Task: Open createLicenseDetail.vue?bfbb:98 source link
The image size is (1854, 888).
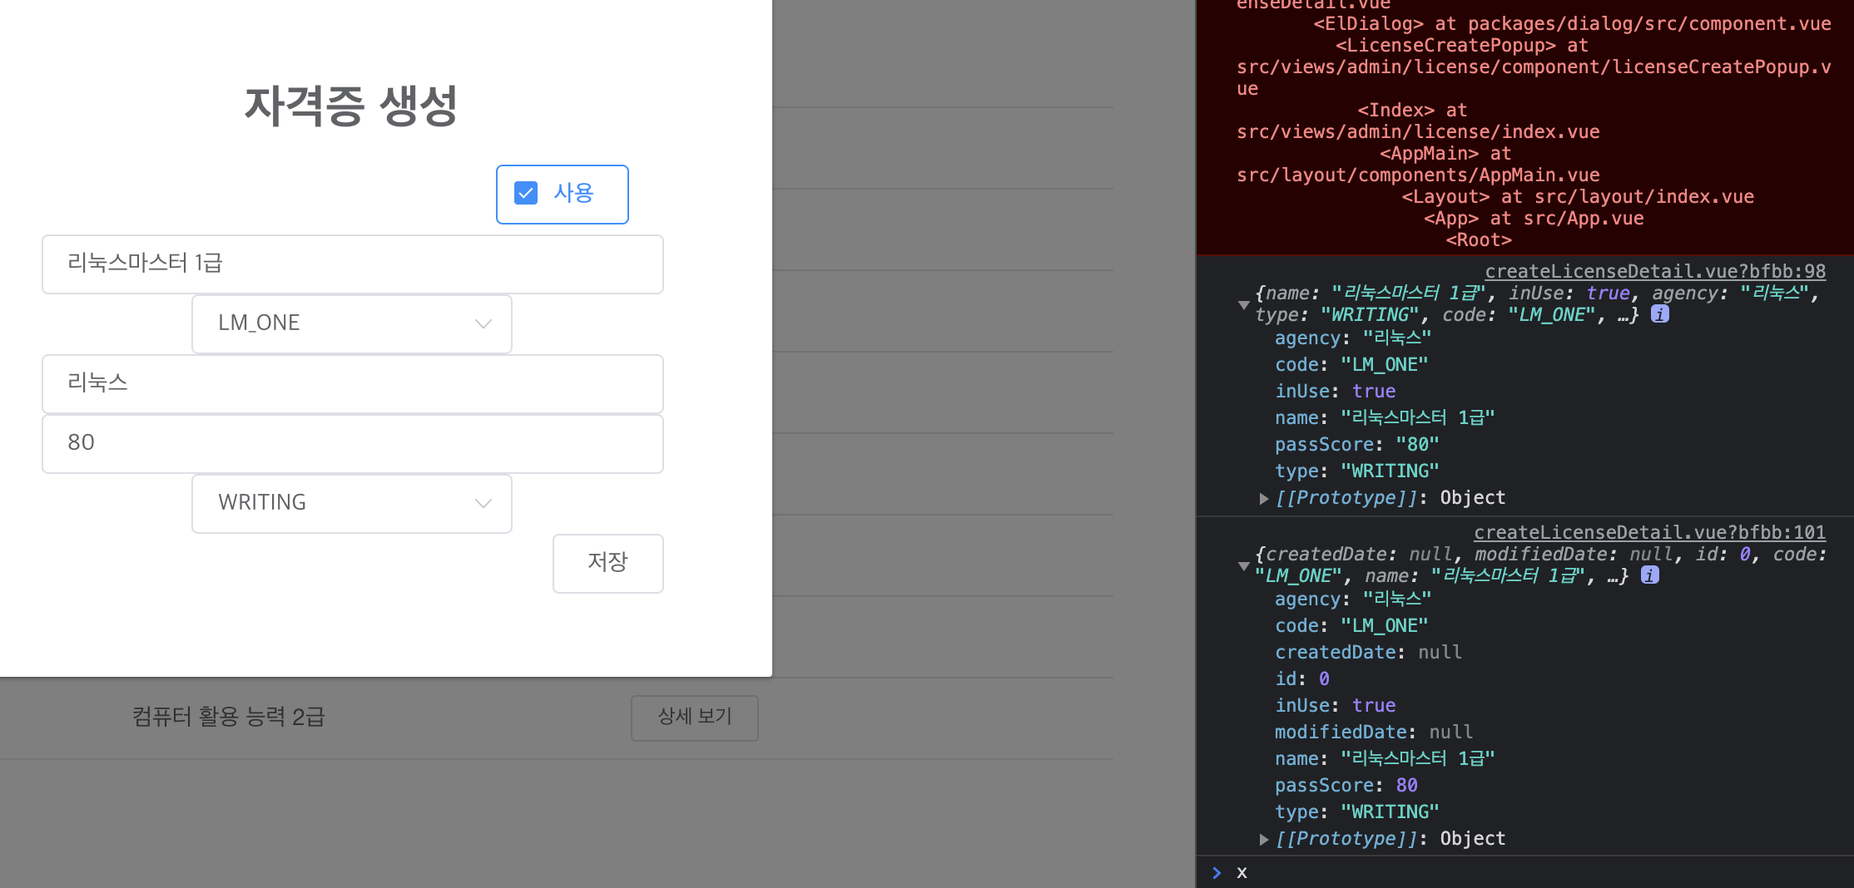Action: coord(1655,271)
